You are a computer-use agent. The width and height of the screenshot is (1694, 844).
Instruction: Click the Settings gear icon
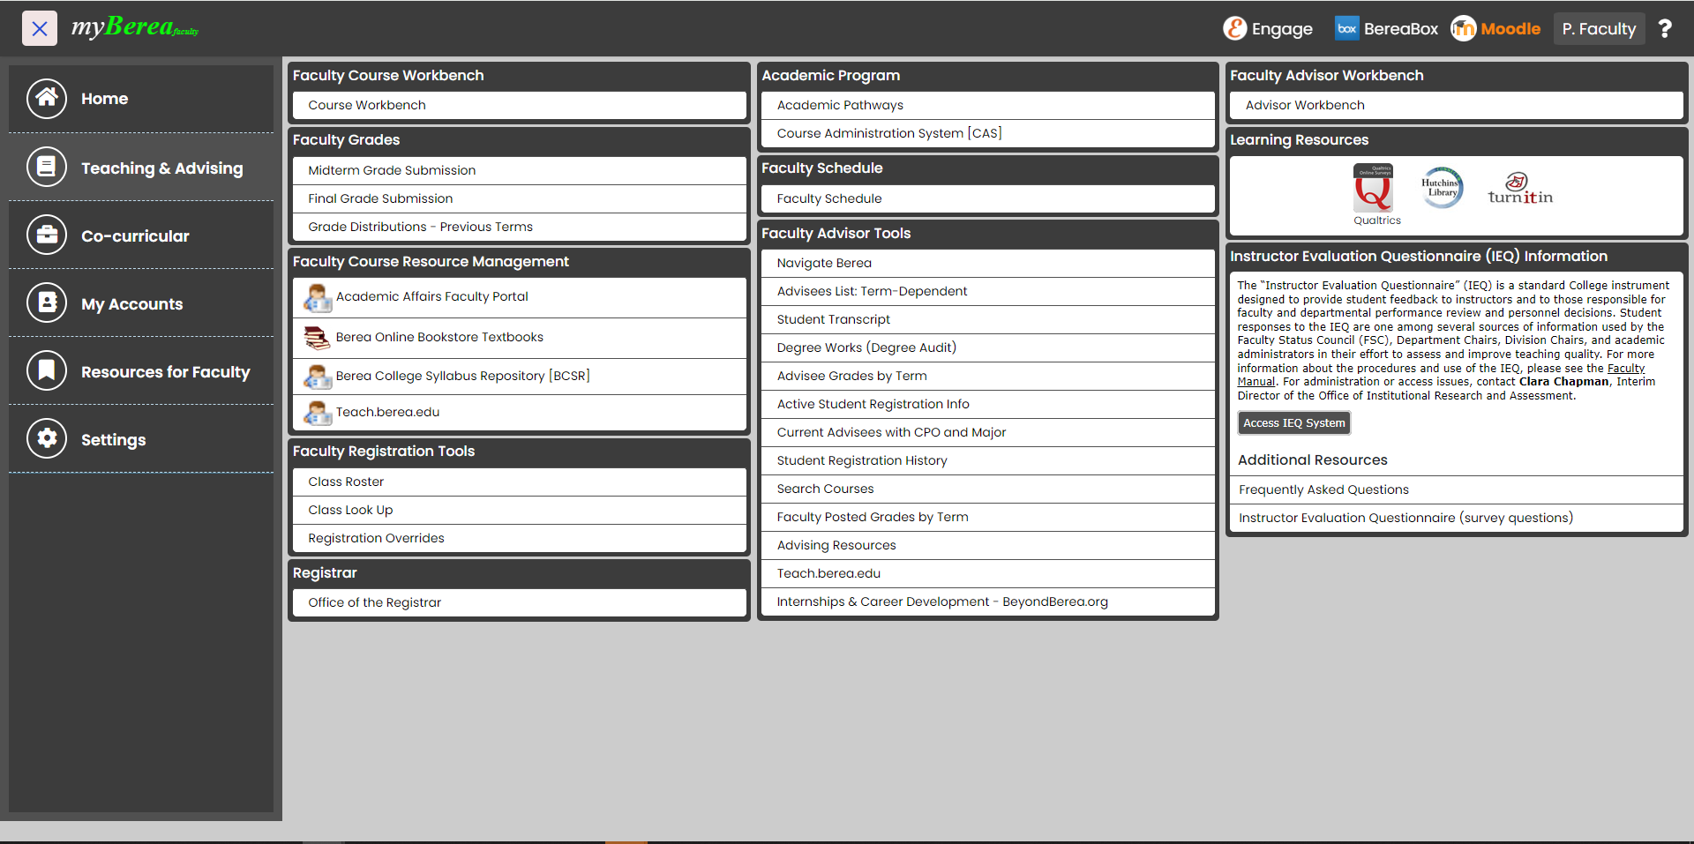[47, 438]
